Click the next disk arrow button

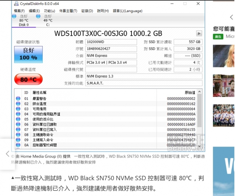(x=199, y=33)
